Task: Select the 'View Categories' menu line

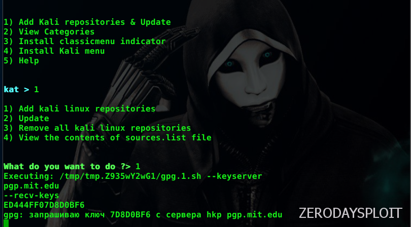Action: 49,32
